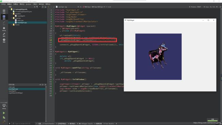Screen dimensions: 222x125
Task: Go back in editor navigation history
Action: tap(48, 7)
